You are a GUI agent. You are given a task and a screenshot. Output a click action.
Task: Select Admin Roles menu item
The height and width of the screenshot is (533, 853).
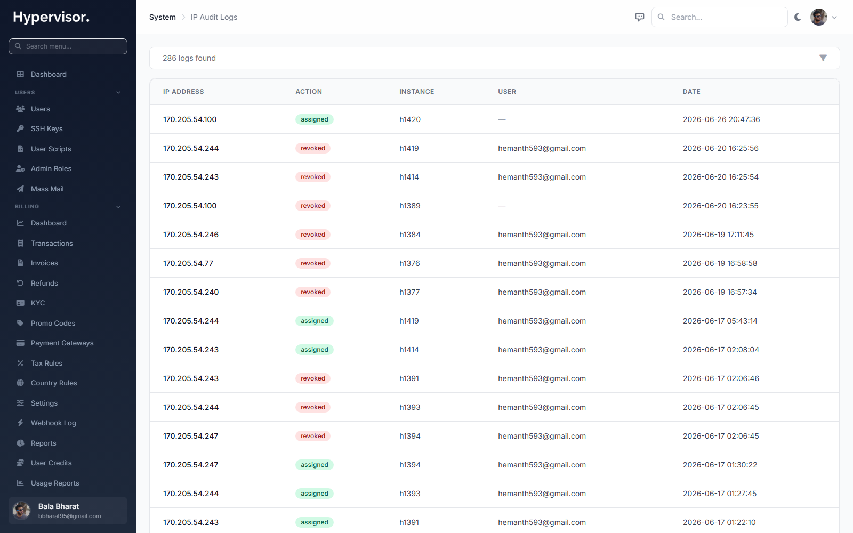click(68, 168)
